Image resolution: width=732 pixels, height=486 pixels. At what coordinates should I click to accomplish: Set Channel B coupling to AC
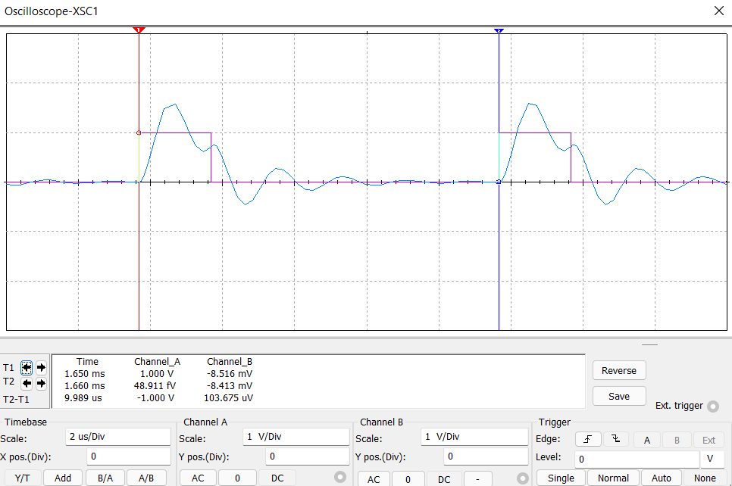374,479
